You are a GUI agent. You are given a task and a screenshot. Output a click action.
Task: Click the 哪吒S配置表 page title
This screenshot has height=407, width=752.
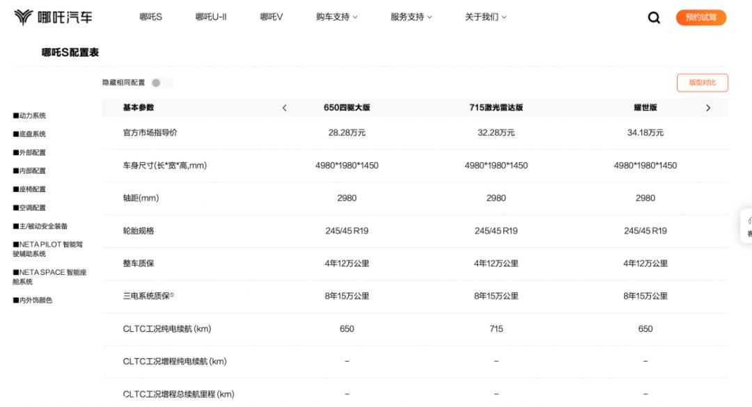(x=70, y=52)
